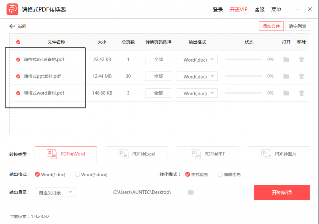319x224 pixels.
Task: Open Word(.doc) dropdown for ppt素材 row
Action: pos(197,76)
